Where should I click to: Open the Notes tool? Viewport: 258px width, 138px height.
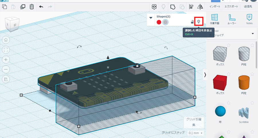[249, 19]
